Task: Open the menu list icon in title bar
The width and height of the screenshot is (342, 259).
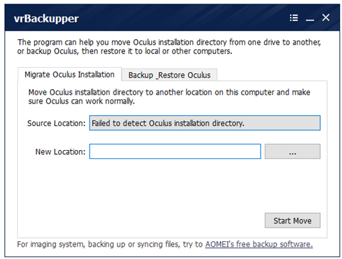Action: [293, 18]
